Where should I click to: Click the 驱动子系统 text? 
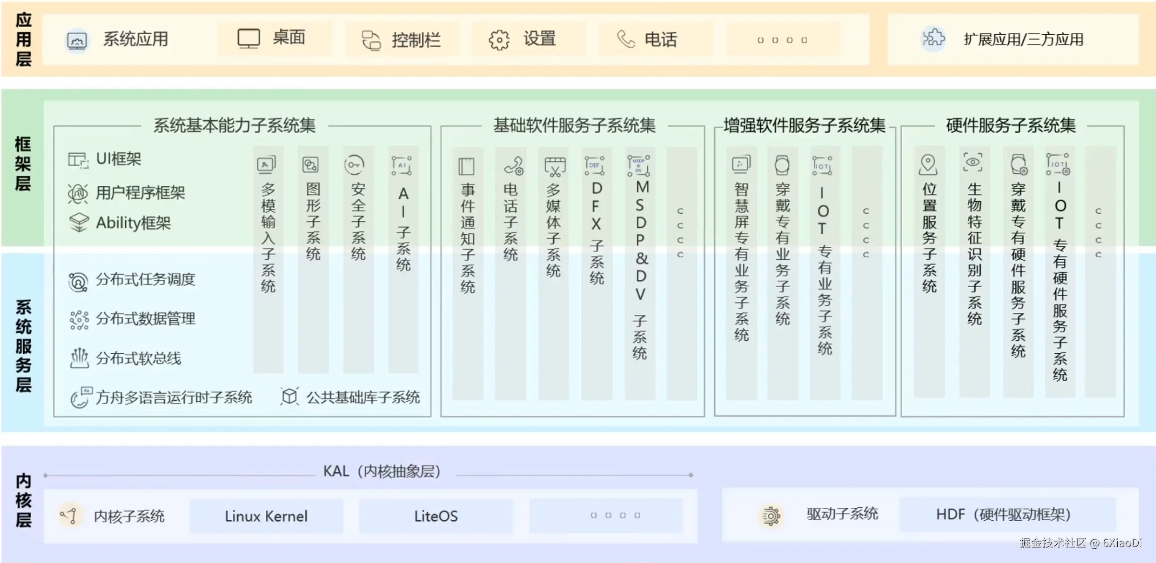click(x=842, y=514)
